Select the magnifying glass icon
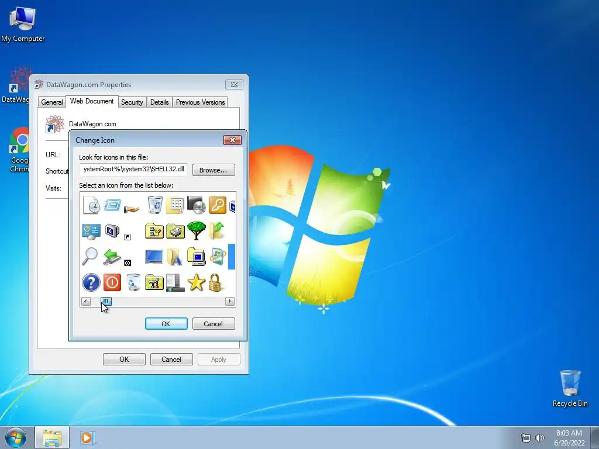This screenshot has width=599, height=449. (x=89, y=257)
